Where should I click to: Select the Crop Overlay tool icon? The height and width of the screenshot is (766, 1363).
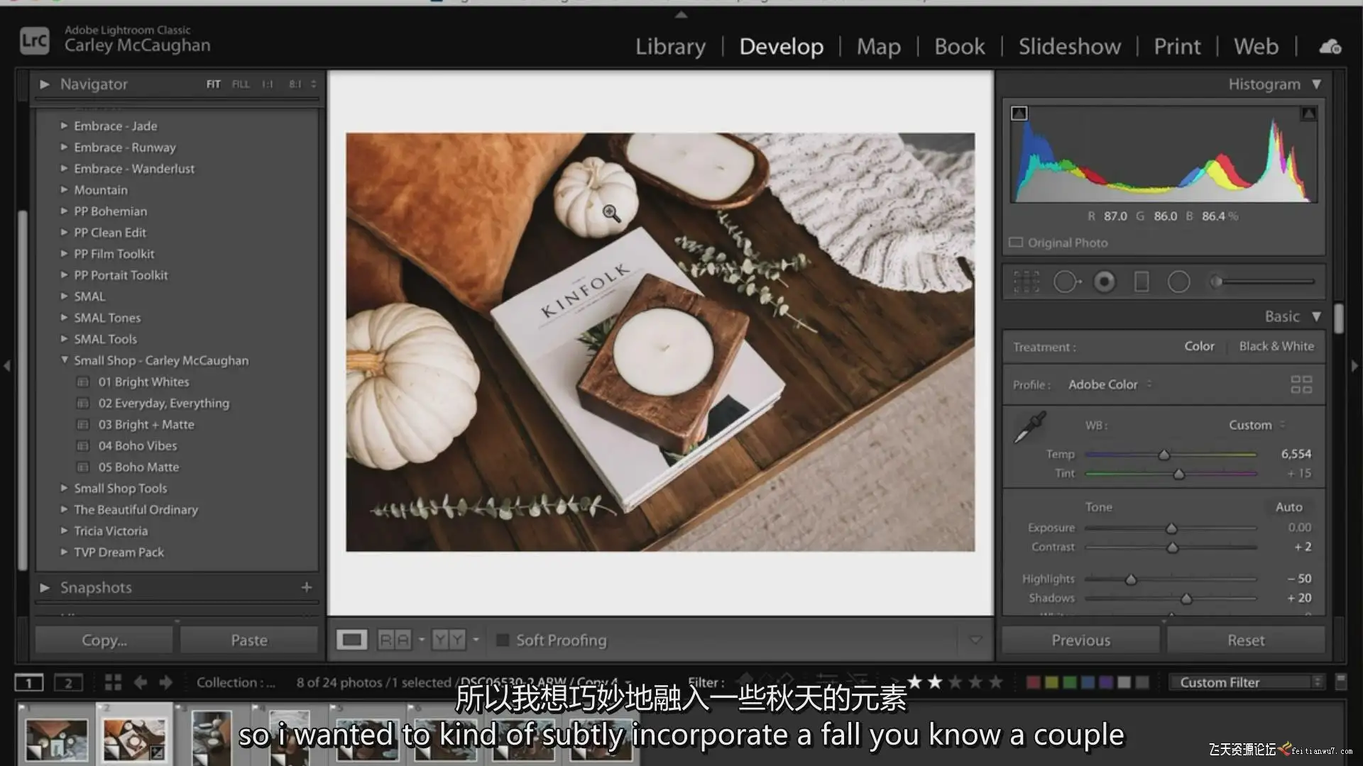(1026, 282)
